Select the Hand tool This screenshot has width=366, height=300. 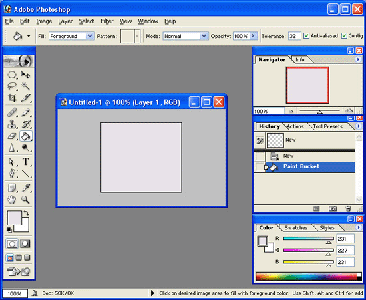[12, 200]
